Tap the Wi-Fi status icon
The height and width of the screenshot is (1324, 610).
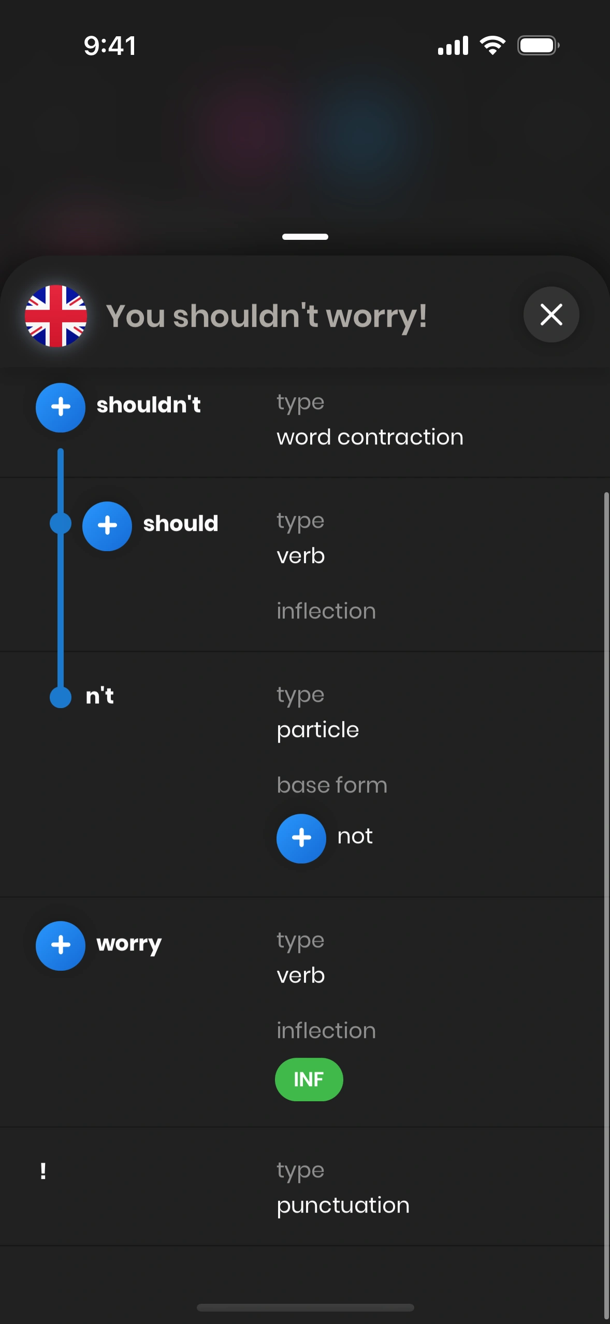point(492,46)
